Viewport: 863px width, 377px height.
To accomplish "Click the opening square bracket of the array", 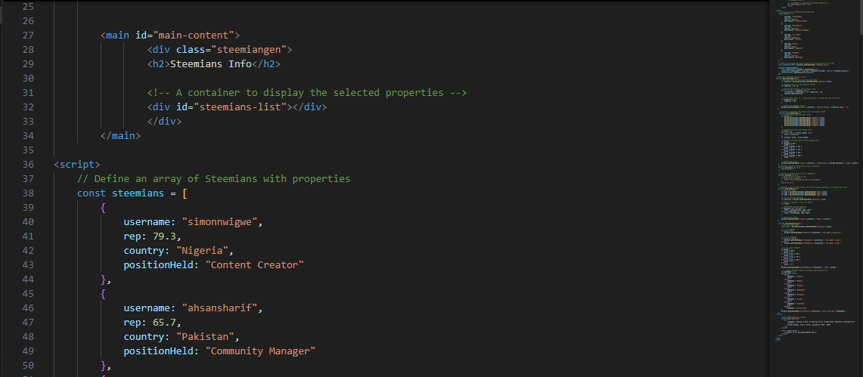I will 185,193.
